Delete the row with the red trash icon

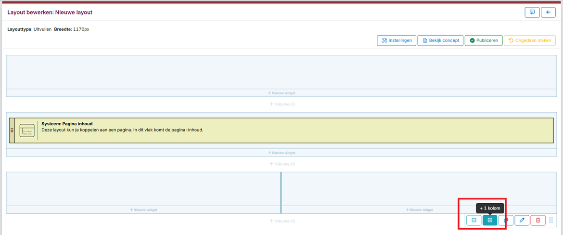click(538, 220)
